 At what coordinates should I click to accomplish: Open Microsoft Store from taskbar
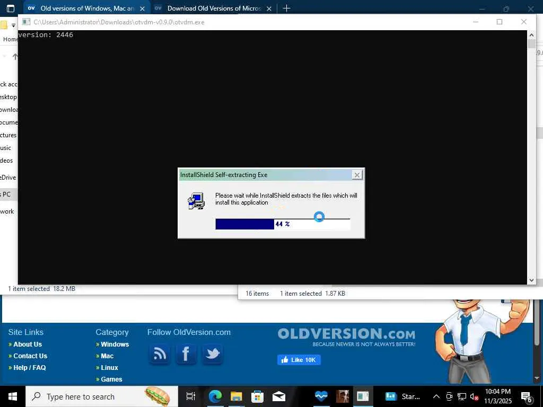pyautogui.click(x=257, y=396)
